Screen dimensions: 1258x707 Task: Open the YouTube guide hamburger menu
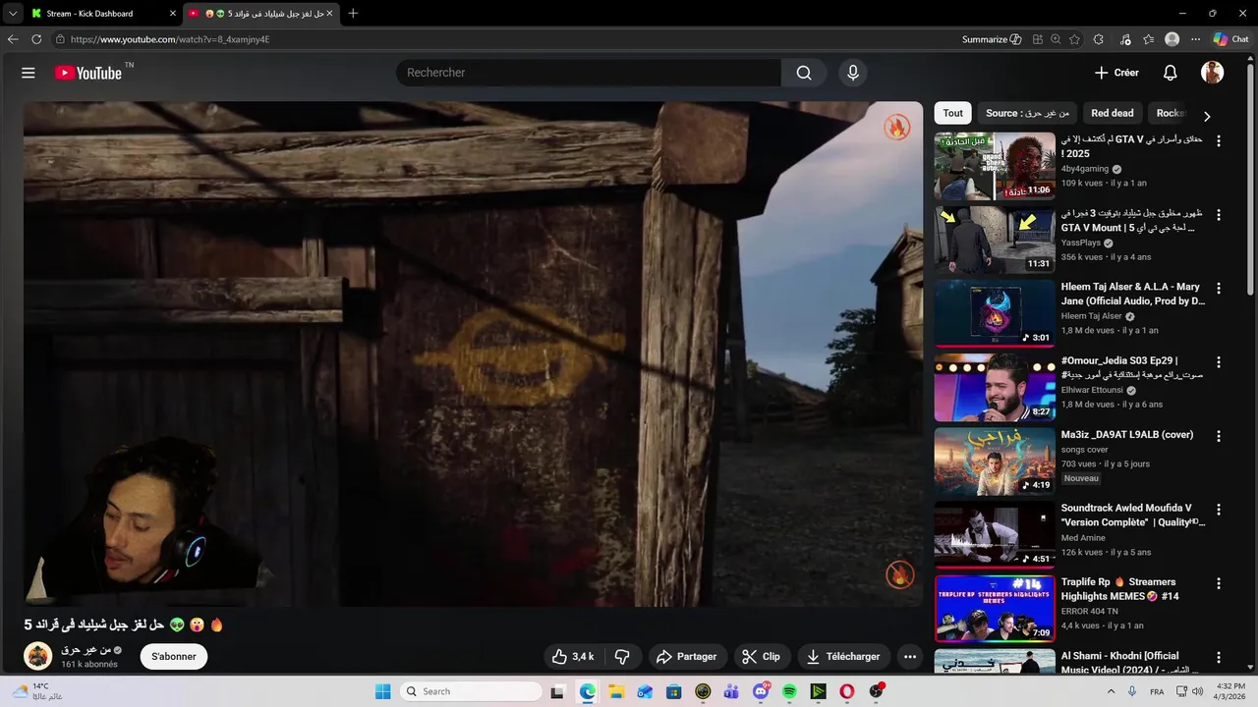coord(29,73)
